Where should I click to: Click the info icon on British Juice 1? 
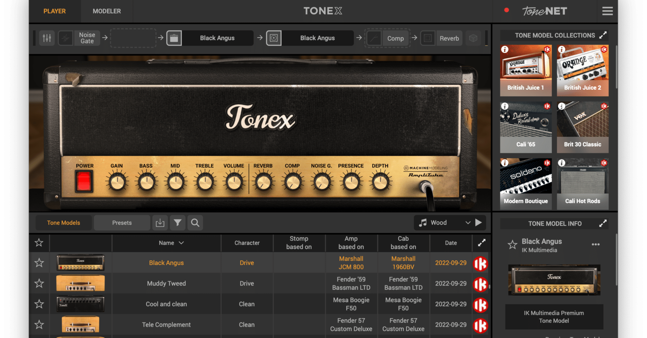click(504, 49)
